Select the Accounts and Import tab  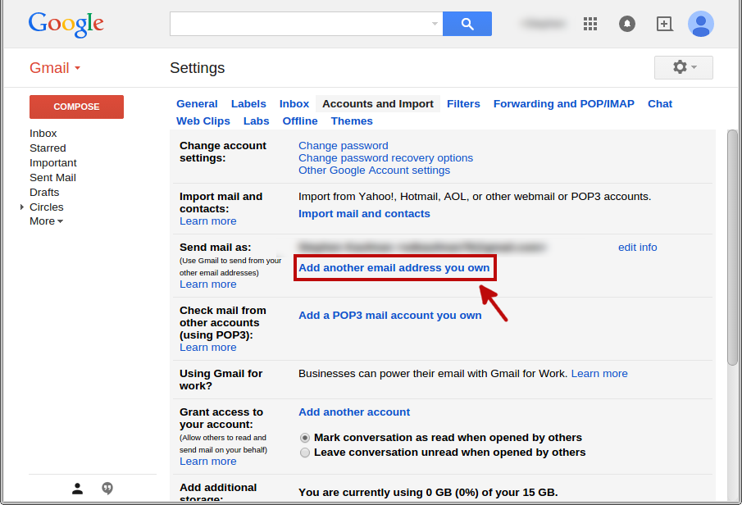point(378,103)
